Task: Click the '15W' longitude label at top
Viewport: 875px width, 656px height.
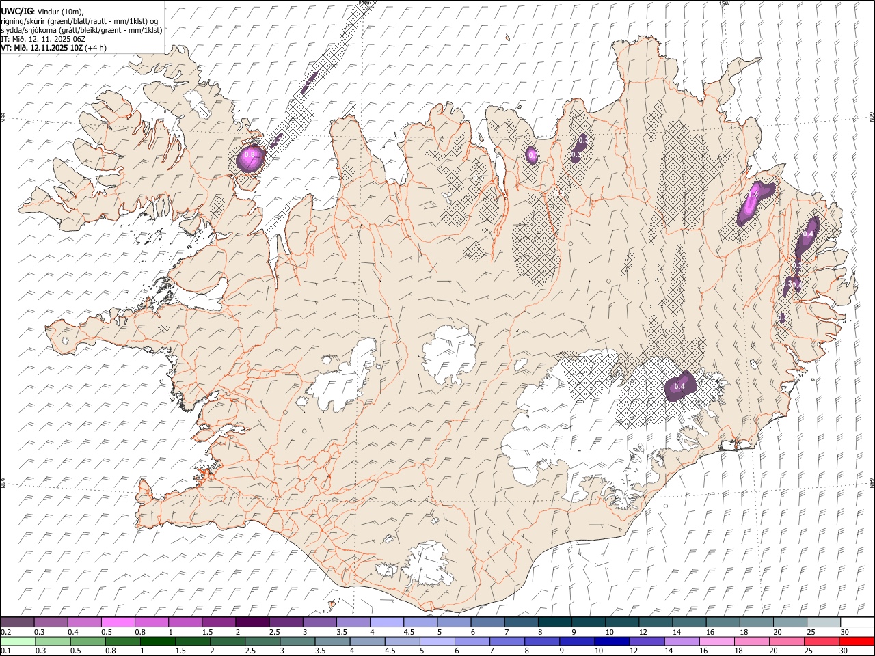Action: (724, 3)
